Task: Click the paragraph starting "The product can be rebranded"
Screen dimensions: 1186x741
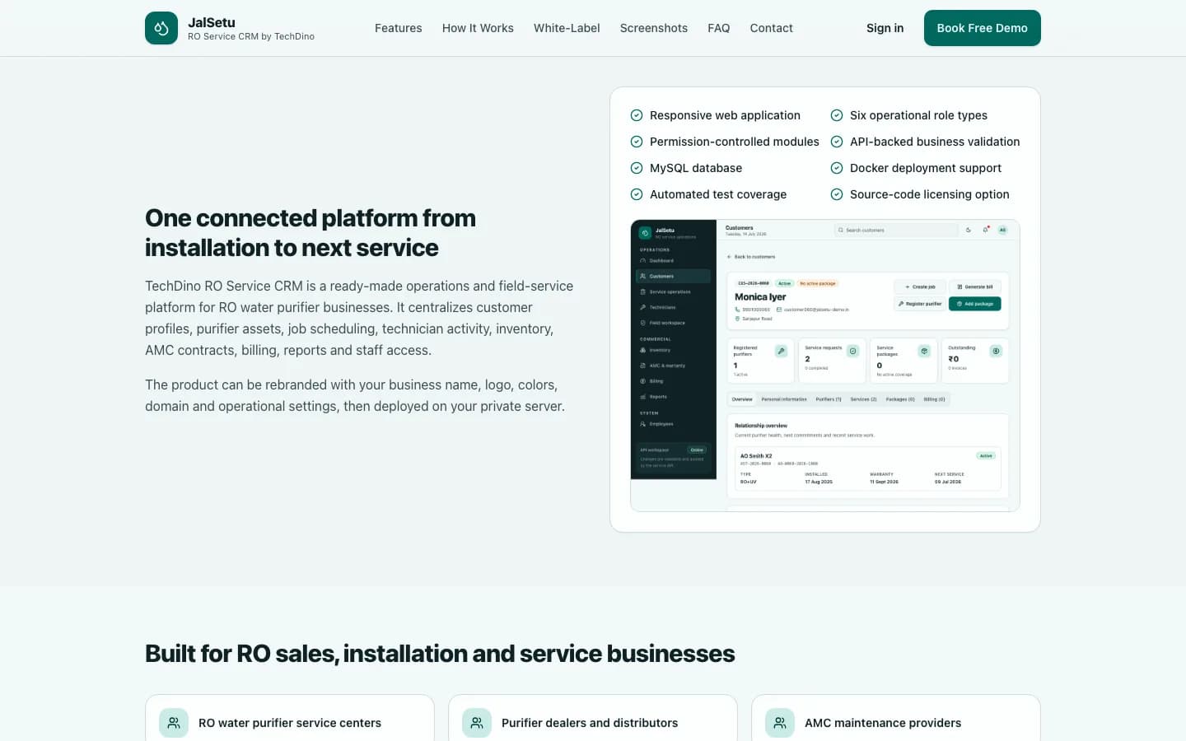Action: (x=355, y=395)
